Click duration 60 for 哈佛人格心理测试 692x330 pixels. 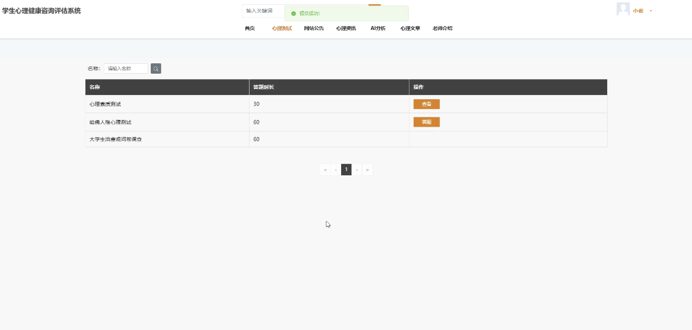click(x=256, y=122)
